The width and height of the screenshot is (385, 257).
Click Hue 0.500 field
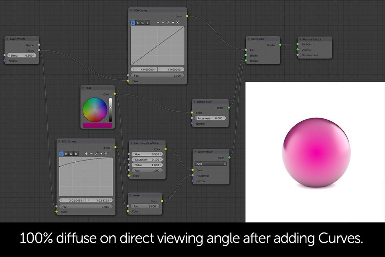[147, 154]
